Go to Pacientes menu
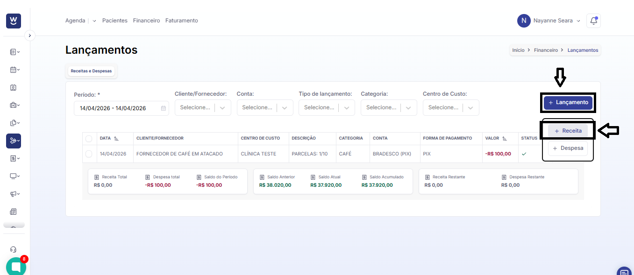The height and width of the screenshot is (275, 634). [115, 21]
